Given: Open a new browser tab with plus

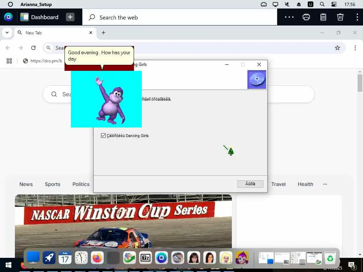Looking at the screenshot, I should [x=104, y=33].
